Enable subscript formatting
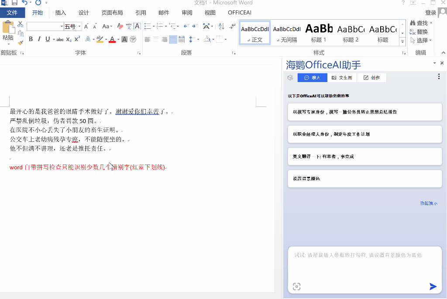The image size is (447, 299). tap(69, 39)
